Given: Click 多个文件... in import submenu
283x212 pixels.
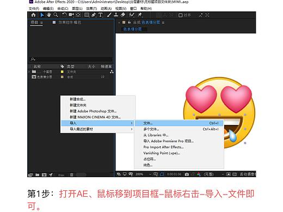Looking at the screenshot, I should (179, 129).
